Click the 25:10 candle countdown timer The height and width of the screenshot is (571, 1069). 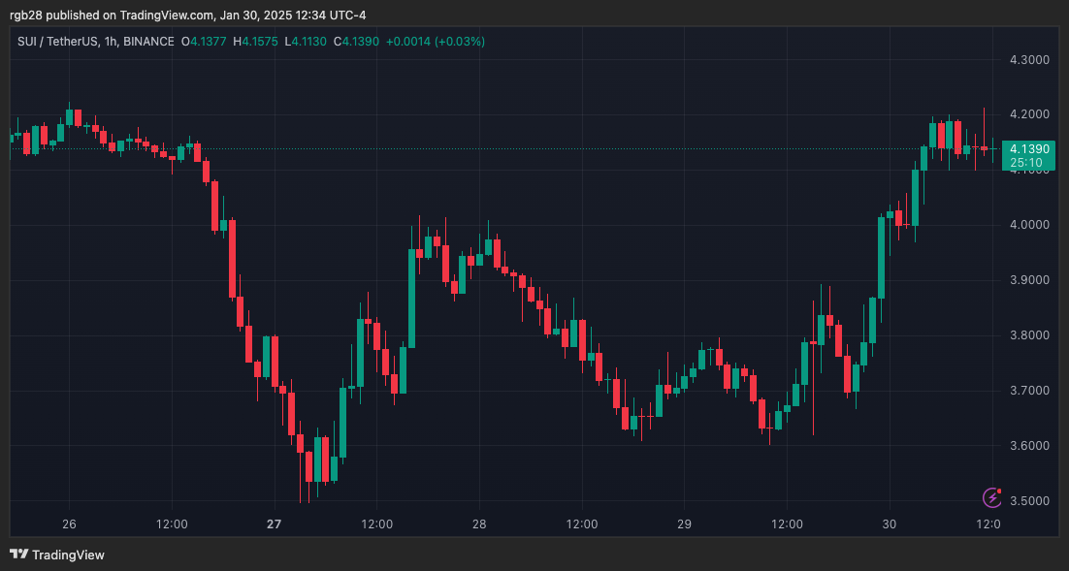tap(1026, 163)
